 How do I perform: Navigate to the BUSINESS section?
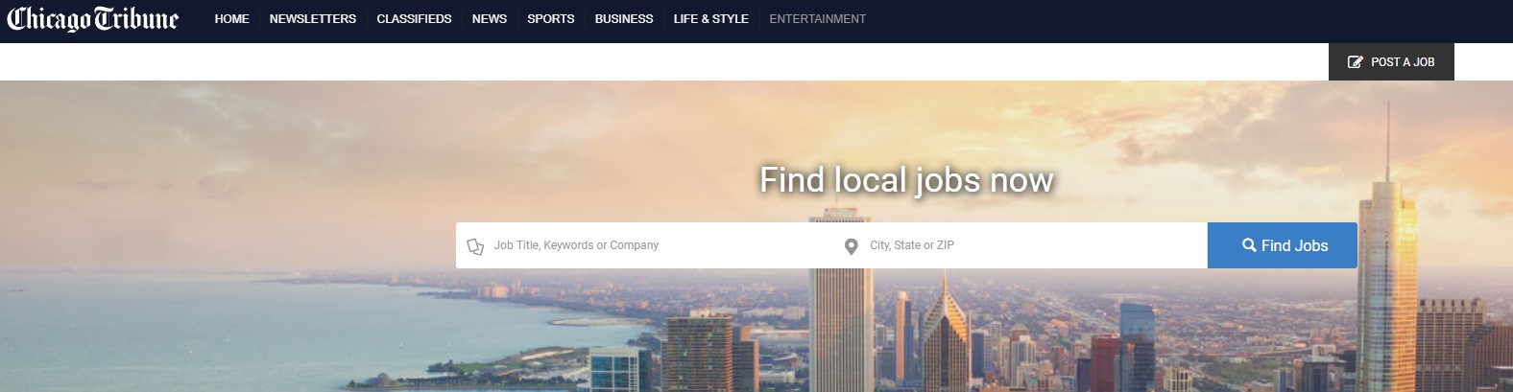tap(624, 19)
